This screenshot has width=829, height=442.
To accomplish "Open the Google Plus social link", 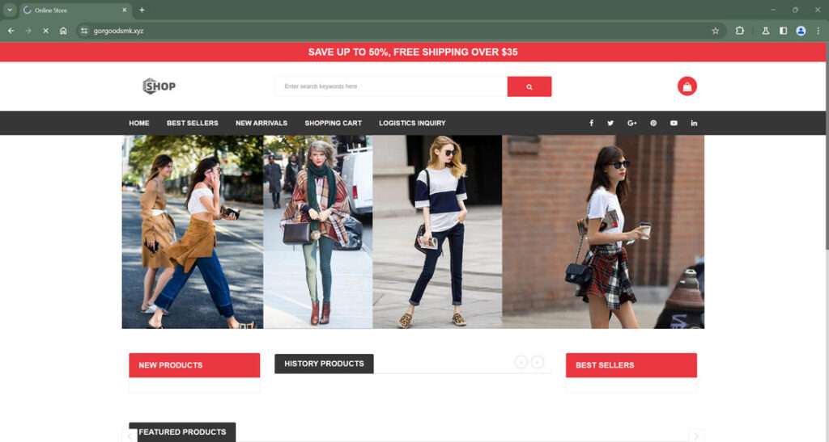I will (x=631, y=123).
